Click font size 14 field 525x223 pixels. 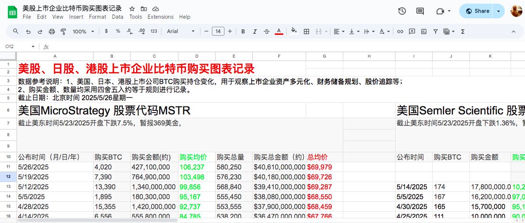[218, 31]
